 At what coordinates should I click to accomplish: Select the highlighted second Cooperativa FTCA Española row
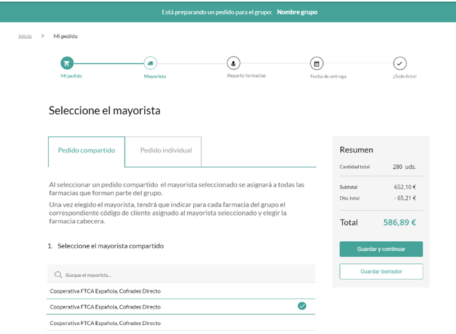click(181, 307)
